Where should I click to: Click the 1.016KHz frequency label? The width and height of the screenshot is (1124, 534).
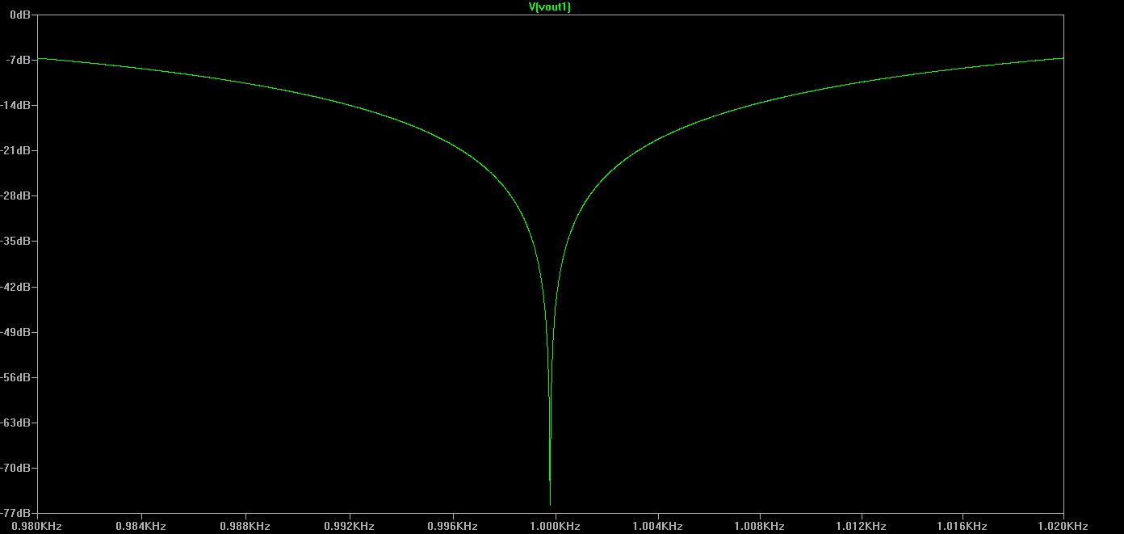coord(963,526)
